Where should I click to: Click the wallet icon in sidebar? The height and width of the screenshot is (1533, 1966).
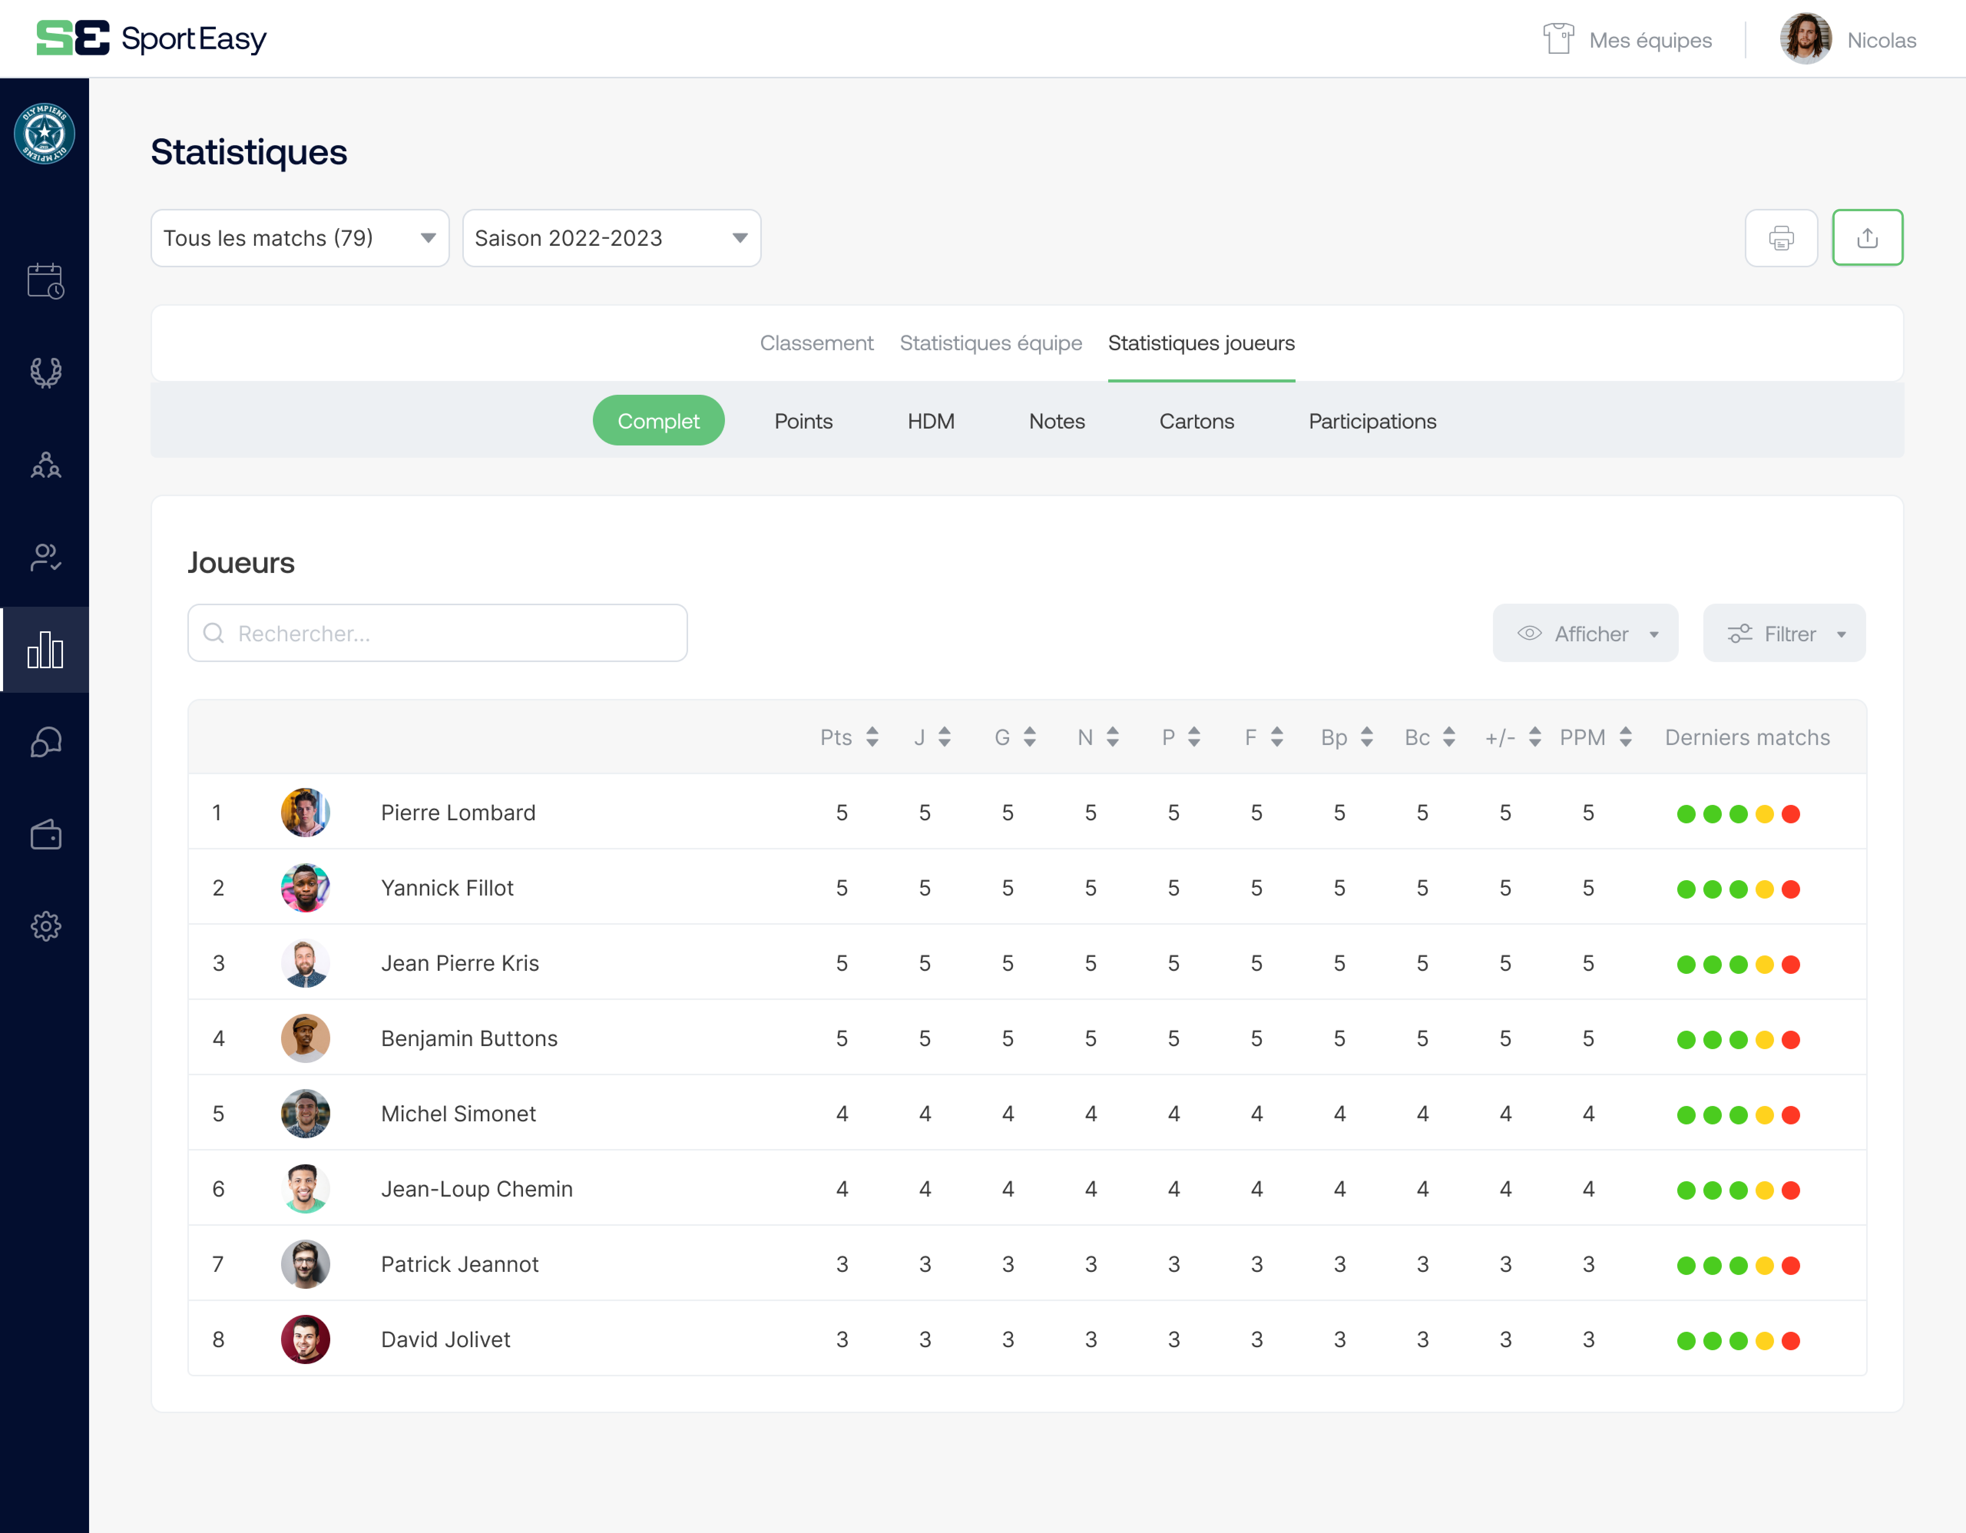45,834
